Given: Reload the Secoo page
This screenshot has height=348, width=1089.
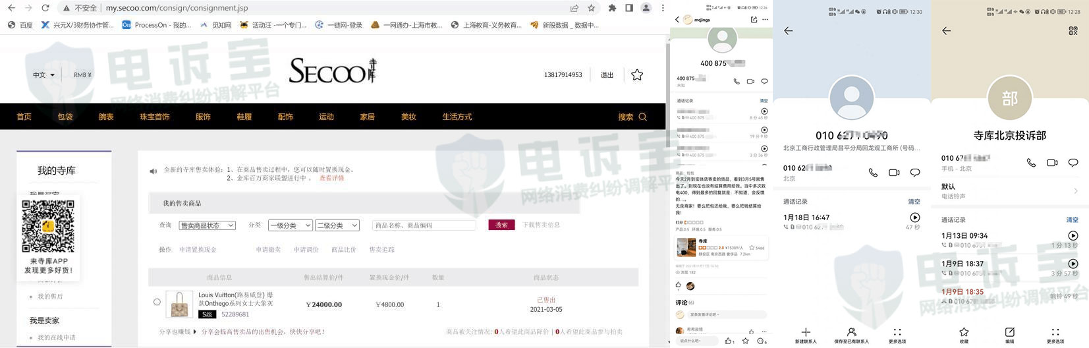Looking at the screenshot, I should 45,8.
